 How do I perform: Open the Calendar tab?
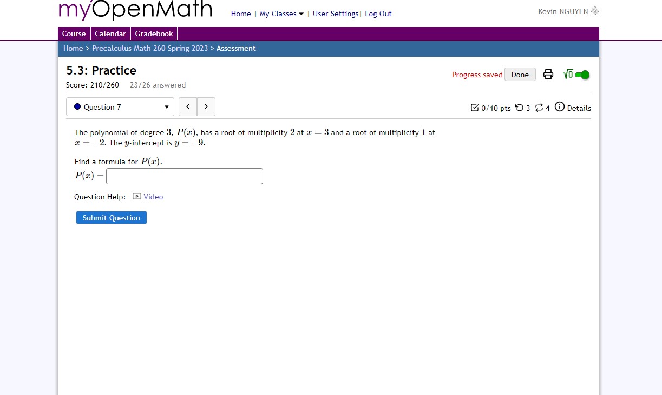click(x=110, y=33)
